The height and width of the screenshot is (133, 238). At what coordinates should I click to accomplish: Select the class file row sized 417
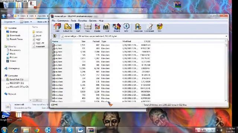(101, 88)
